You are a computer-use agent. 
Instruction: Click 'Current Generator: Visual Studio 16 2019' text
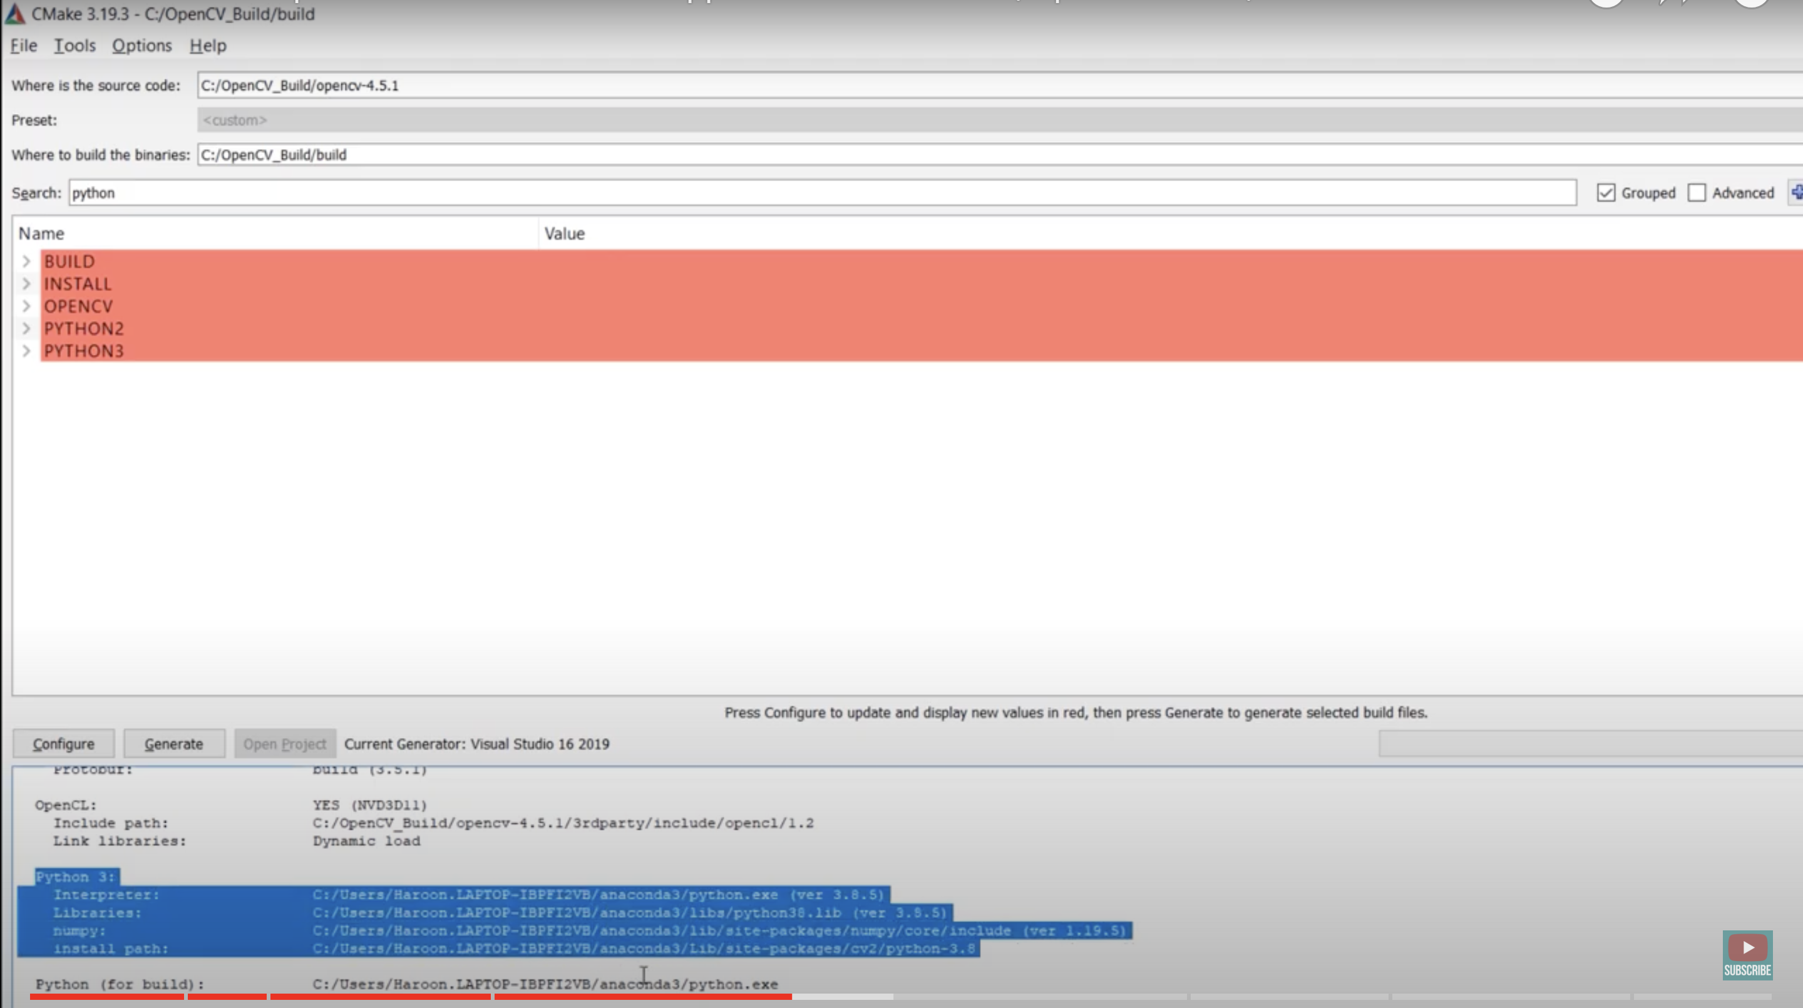click(476, 743)
